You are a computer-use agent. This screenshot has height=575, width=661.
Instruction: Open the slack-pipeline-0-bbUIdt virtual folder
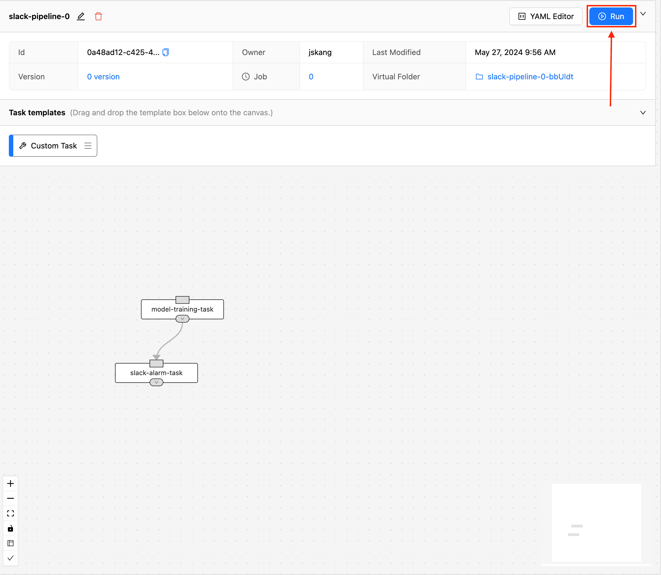coord(530,77)
